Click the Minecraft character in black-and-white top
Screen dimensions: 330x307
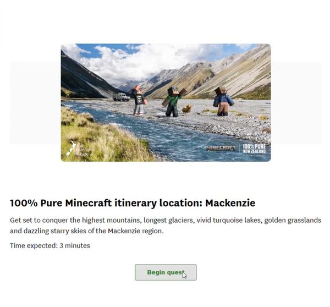tap(139, 101)
